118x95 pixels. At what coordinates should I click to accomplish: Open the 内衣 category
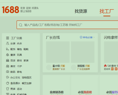(x=19, y=44)
